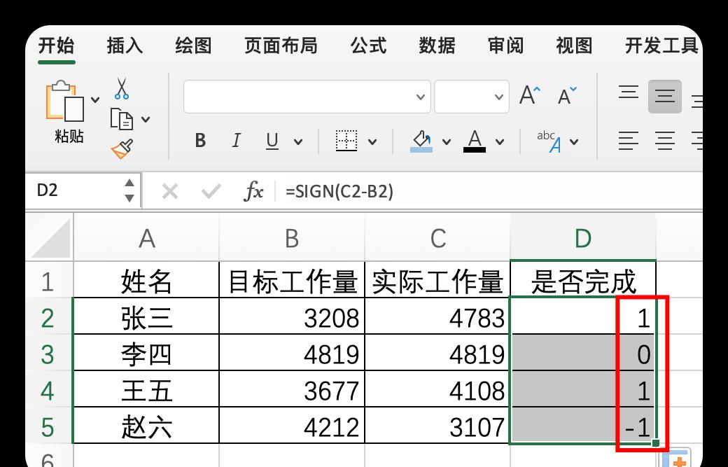The width and height of the screenshot is (728, 467).
Task: Click the phonetic guide abc icon
Action: tap(549, 141)
